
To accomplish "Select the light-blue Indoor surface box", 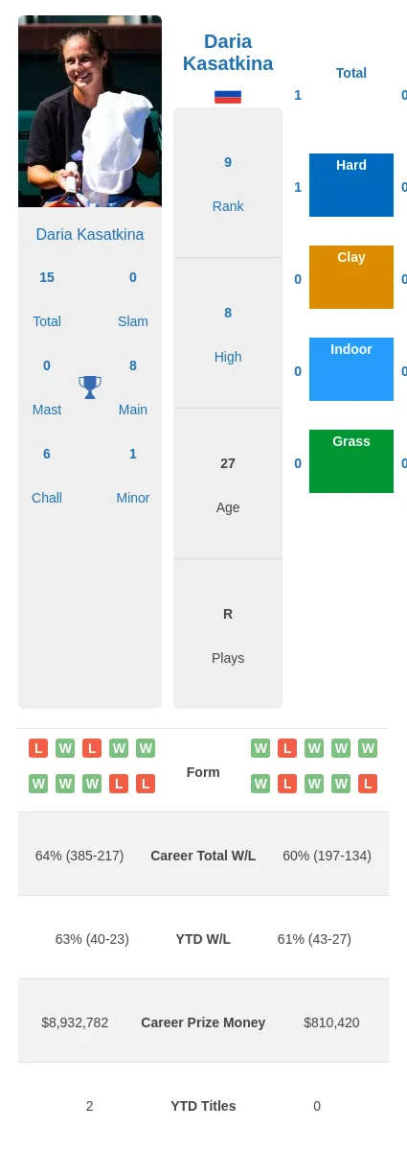I will (x=351, y=369).
